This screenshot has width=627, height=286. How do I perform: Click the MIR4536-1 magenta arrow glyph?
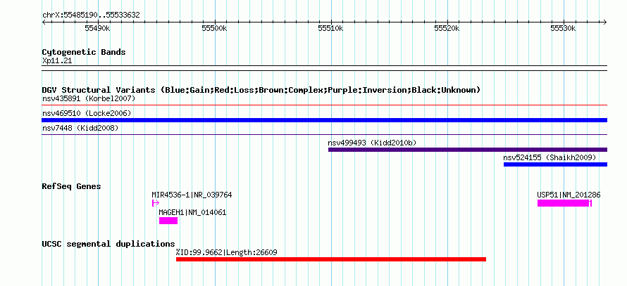[x=156, y=203]
